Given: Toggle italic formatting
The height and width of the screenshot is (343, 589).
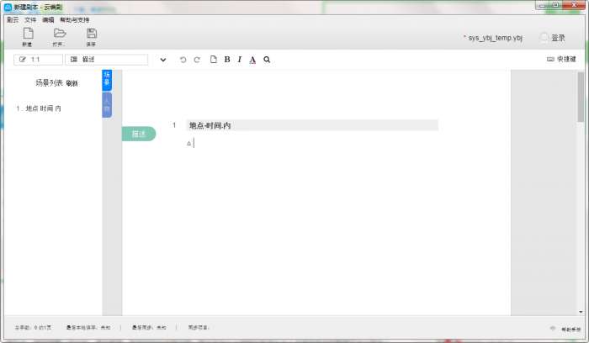Looking at the screenshot, I should (x=239, y=60).
